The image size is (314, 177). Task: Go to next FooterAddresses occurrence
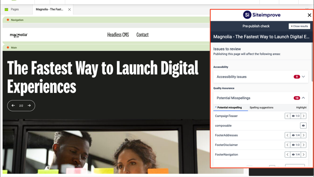(304, 135)
